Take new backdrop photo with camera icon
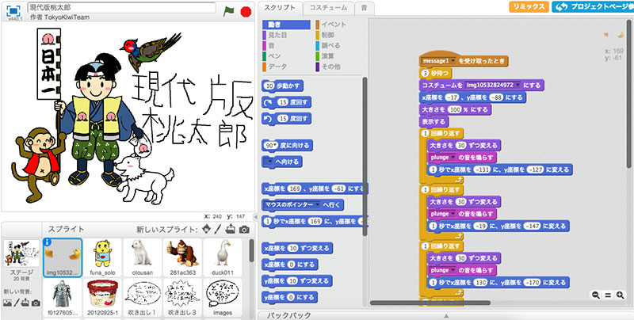Screen dimensions: 634x320 pyautogui.click(x=36, y=303)
